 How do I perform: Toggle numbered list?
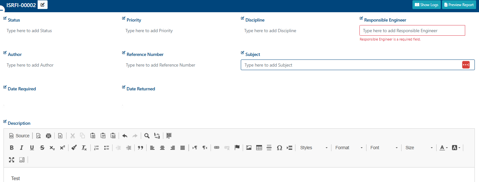[x=96, y=148]
